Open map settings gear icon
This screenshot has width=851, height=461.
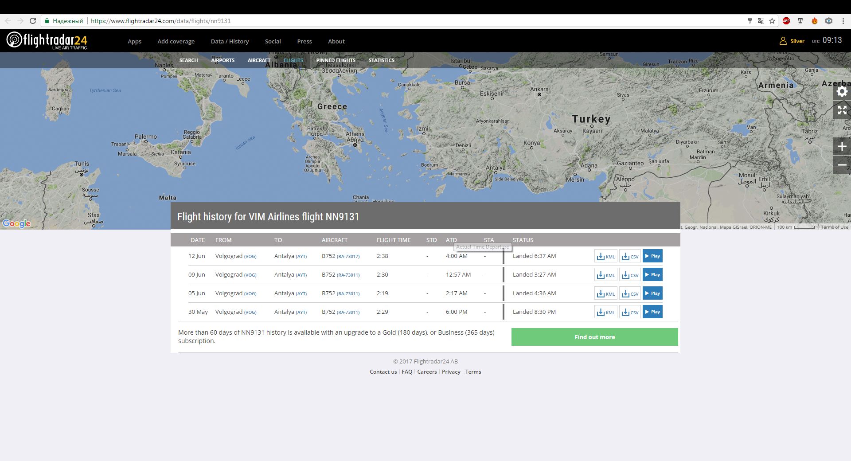[x=842, y=92]
